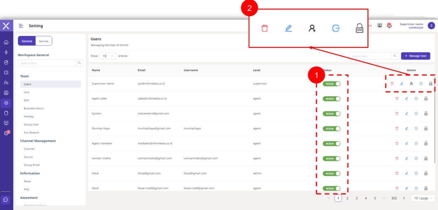The height and width of the screenshot is (210, 438).
Task: Switch off Active toggle for lukman chakie
Action: (x=331, y=159)
